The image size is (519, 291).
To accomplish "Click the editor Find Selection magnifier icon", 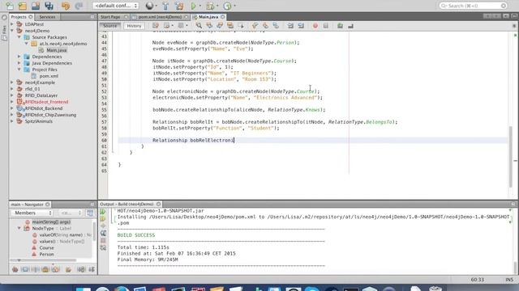I will (x=199, y=25).
